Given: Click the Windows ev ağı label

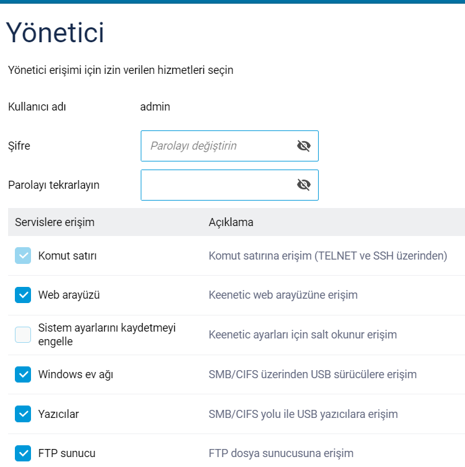Looking at the screenshot, I should (76, 374).
